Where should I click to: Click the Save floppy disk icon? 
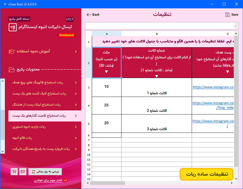[228, 15]
